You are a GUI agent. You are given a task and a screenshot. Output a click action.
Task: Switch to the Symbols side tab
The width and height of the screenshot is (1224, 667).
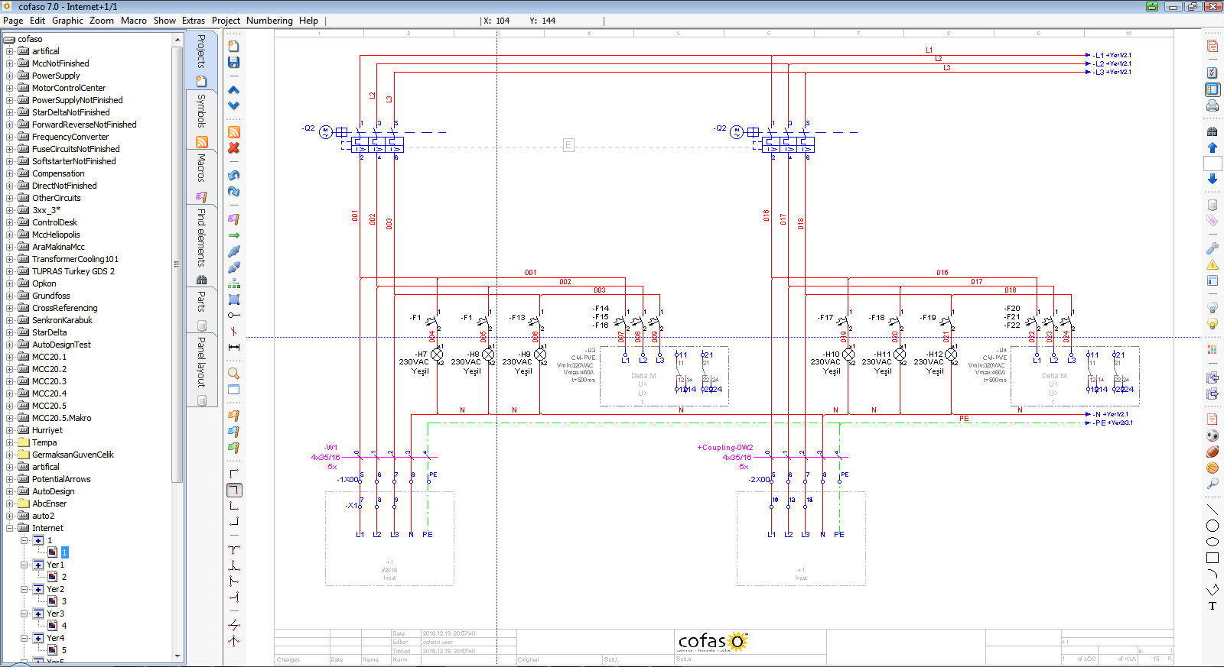point(201,120)
